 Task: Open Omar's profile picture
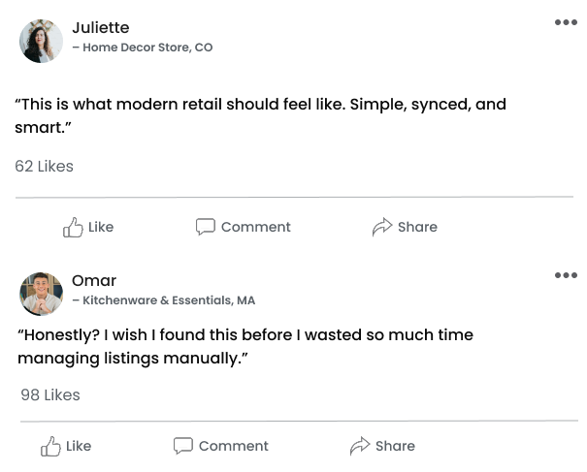(x=41, y=294)
